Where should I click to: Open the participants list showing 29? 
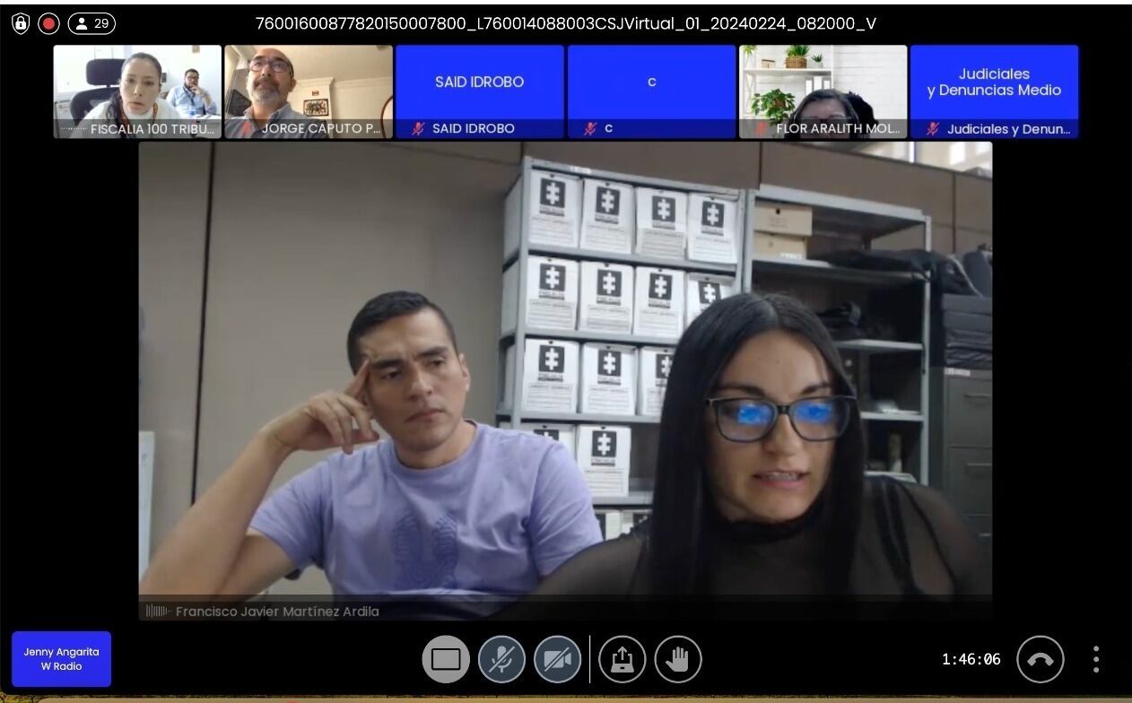[91, 23]
